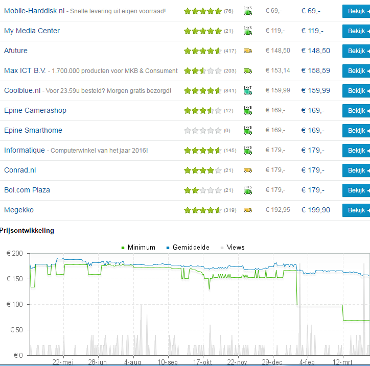
Task: Click Bekijk button for Afuture
Action: [x=356, y=51]
